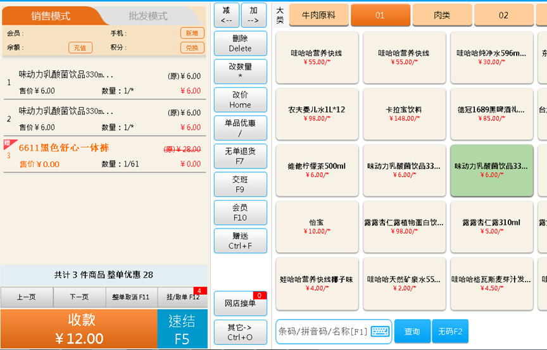This screenshot has height=350, width=547.
Task: Click the 兑换 points exchange button
Action: [192, 47]
